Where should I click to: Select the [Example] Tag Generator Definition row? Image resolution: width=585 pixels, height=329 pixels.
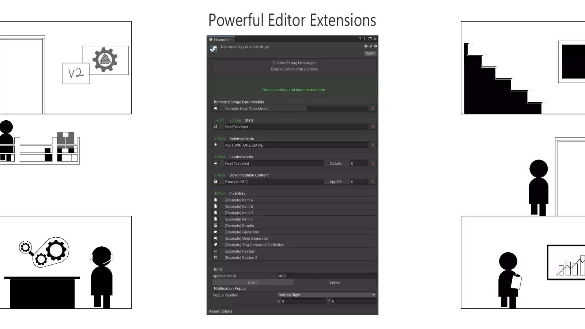tap(294, 245)
